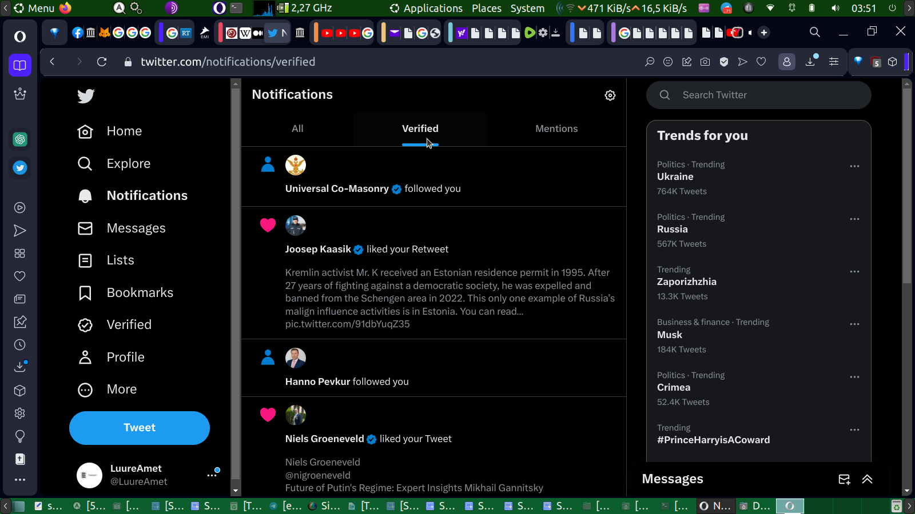Click the blue Tweet button
The height and width of the screenshot is (514, 915).
(x=140, y=428)
